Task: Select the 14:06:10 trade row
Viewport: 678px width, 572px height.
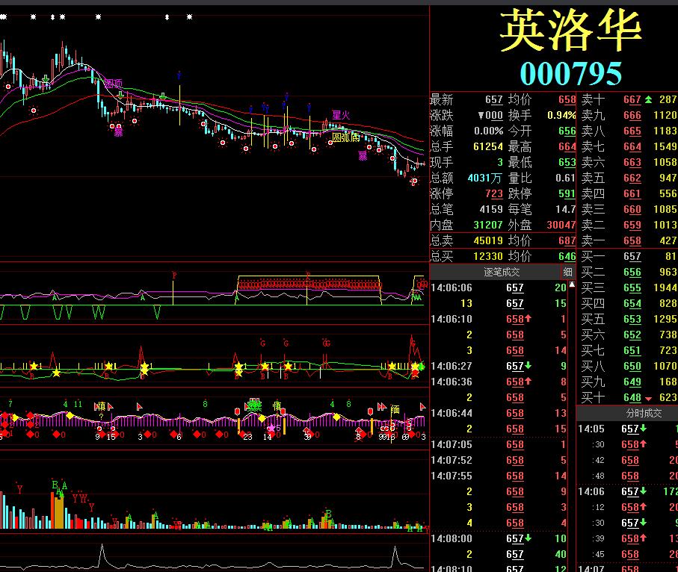Action: click(x=499, y=320)
